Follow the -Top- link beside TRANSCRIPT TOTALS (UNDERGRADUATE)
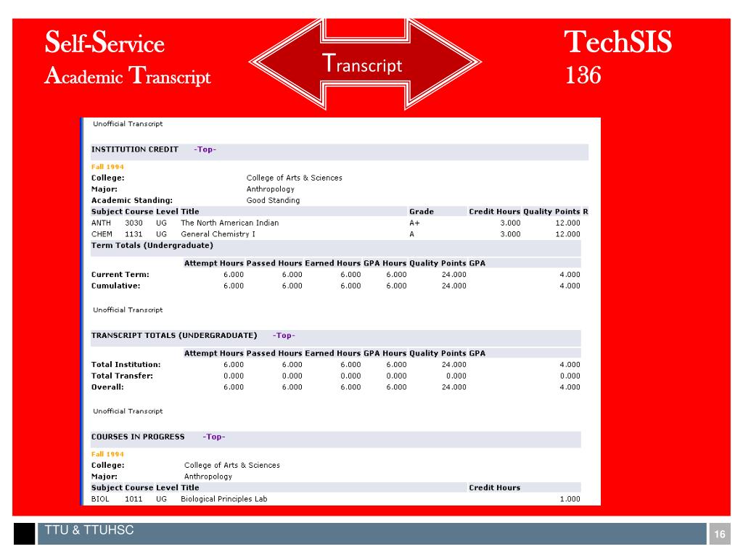This screenshot has height=557, width=743. pos(284,336)
